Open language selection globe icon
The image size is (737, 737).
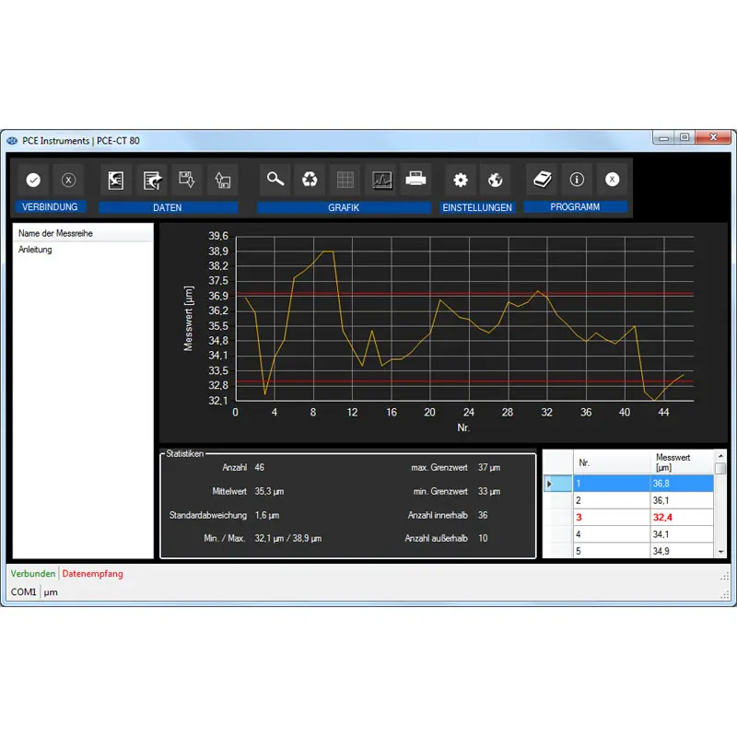click(495, 180)
